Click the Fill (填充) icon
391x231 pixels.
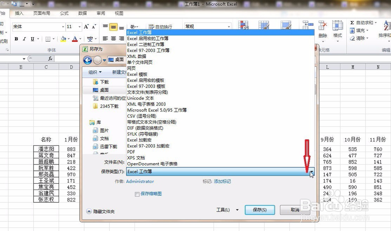pos(353,30)
